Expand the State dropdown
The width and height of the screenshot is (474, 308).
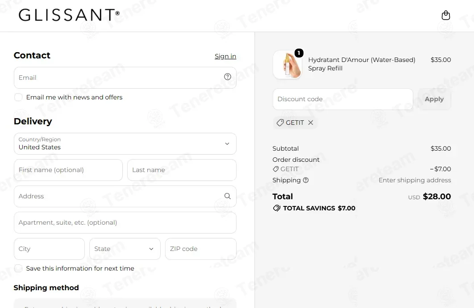coord(125,249)
